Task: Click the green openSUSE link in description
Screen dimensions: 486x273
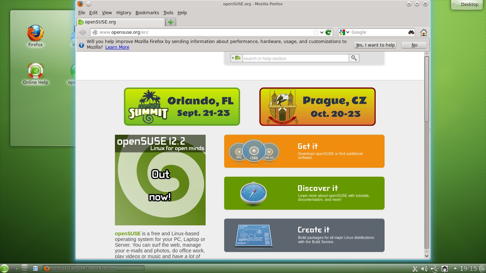Action: coord(128,234)
